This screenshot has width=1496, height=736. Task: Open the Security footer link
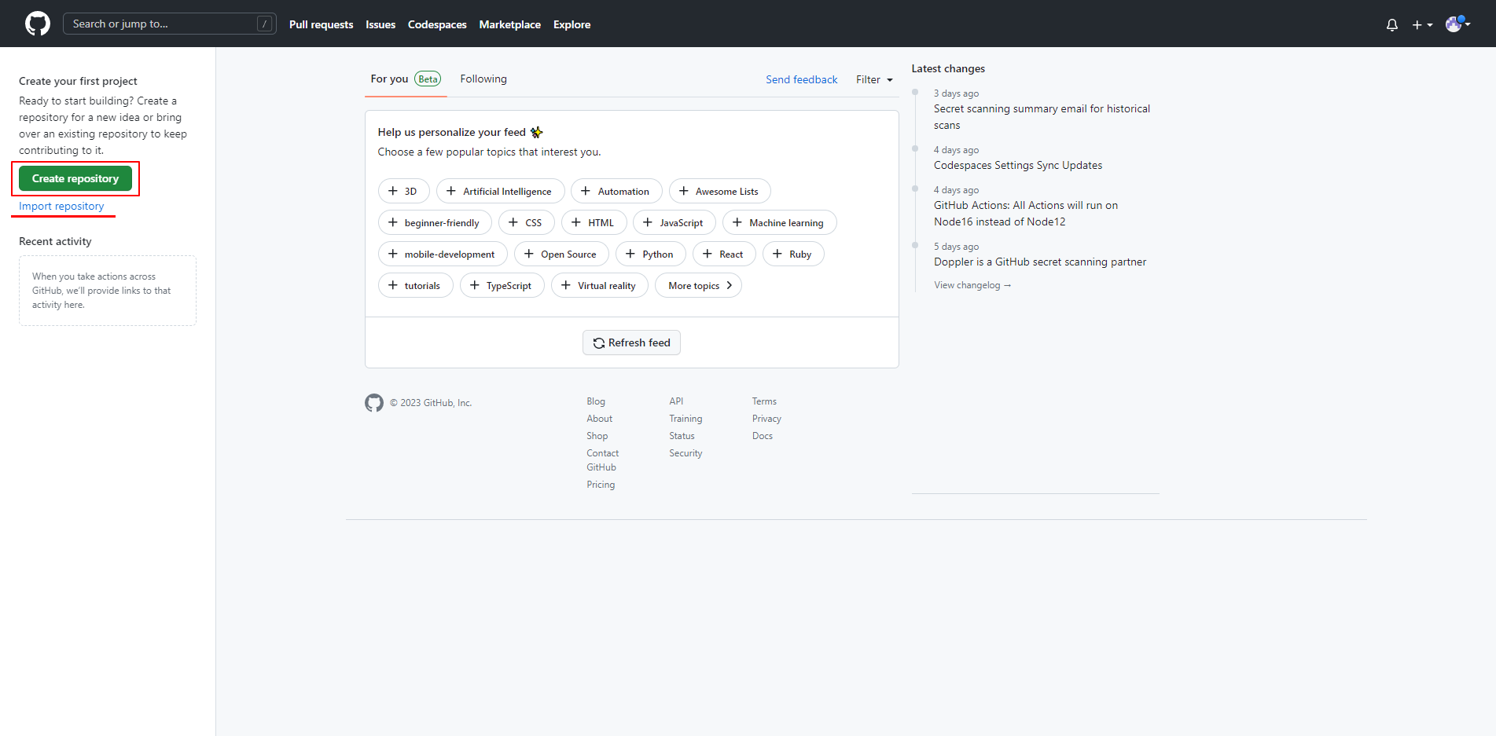(x=686, y=453)
